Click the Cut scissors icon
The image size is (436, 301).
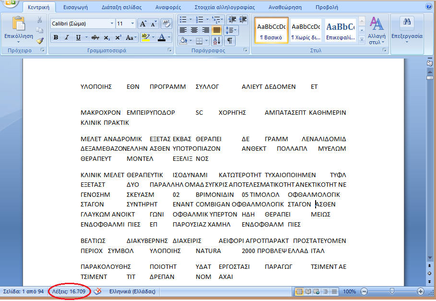(x=39, y=20)
